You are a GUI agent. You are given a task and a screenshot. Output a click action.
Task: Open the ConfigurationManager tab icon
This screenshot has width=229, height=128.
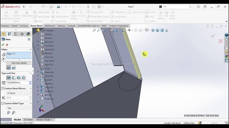[x=16, y=34]
